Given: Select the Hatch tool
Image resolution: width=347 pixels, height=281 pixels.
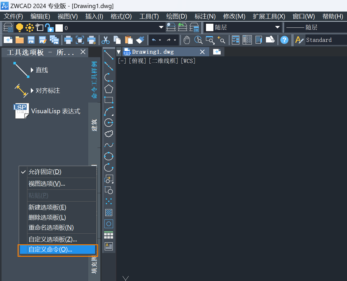Looking at the screenshot, I should click(x=109, y=213).
